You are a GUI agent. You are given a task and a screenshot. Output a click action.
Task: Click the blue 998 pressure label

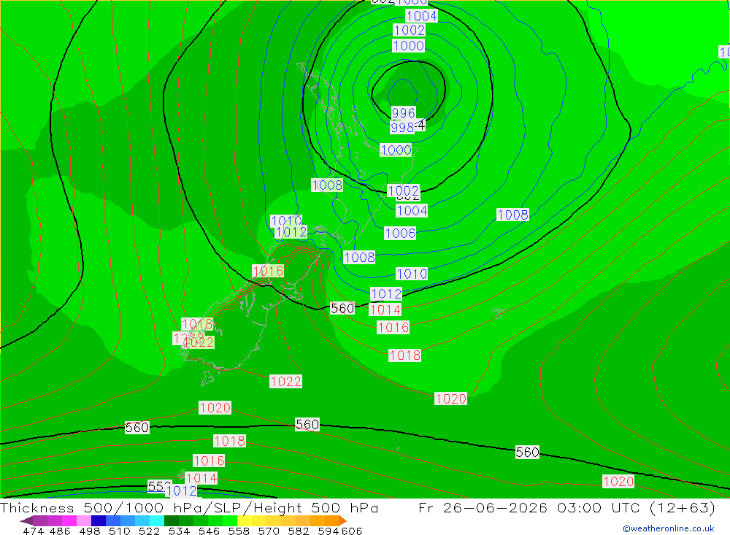coord(401,127)
